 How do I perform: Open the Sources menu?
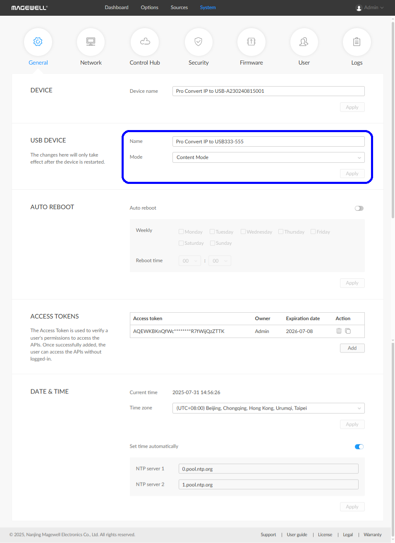(179, 7)
